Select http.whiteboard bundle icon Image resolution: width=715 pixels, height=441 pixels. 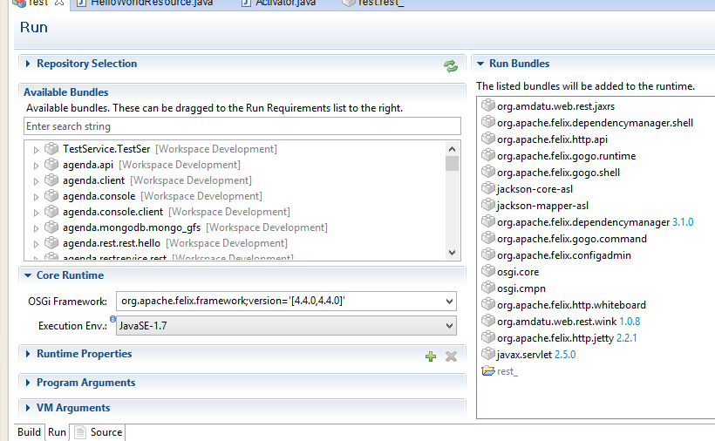point(488,304)
